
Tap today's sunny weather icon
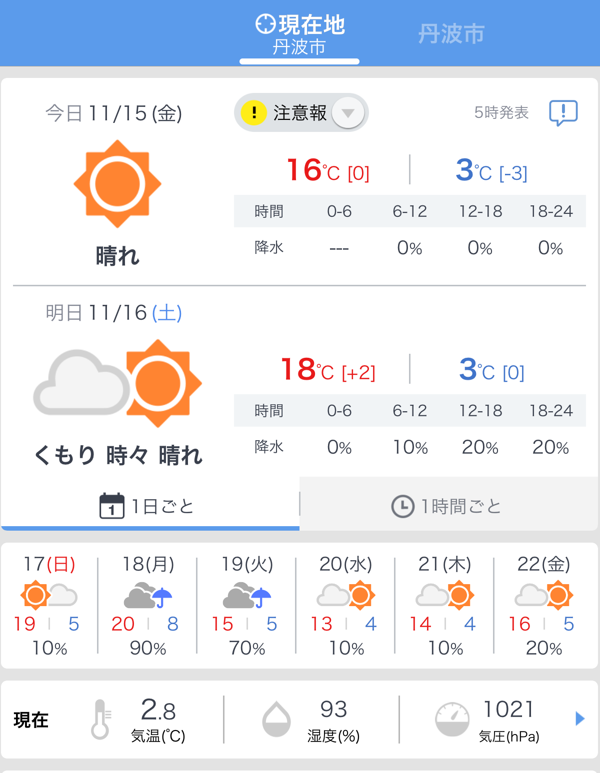tap(117, 184)
